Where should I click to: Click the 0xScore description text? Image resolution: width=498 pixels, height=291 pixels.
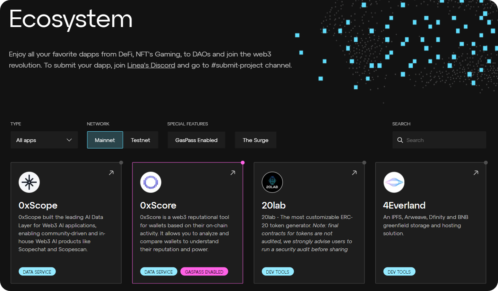pyautogui.click(x=184, y=233)
